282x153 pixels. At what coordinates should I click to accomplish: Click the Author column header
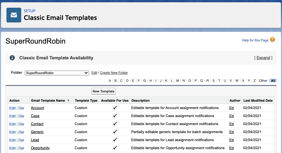point(235,100)
